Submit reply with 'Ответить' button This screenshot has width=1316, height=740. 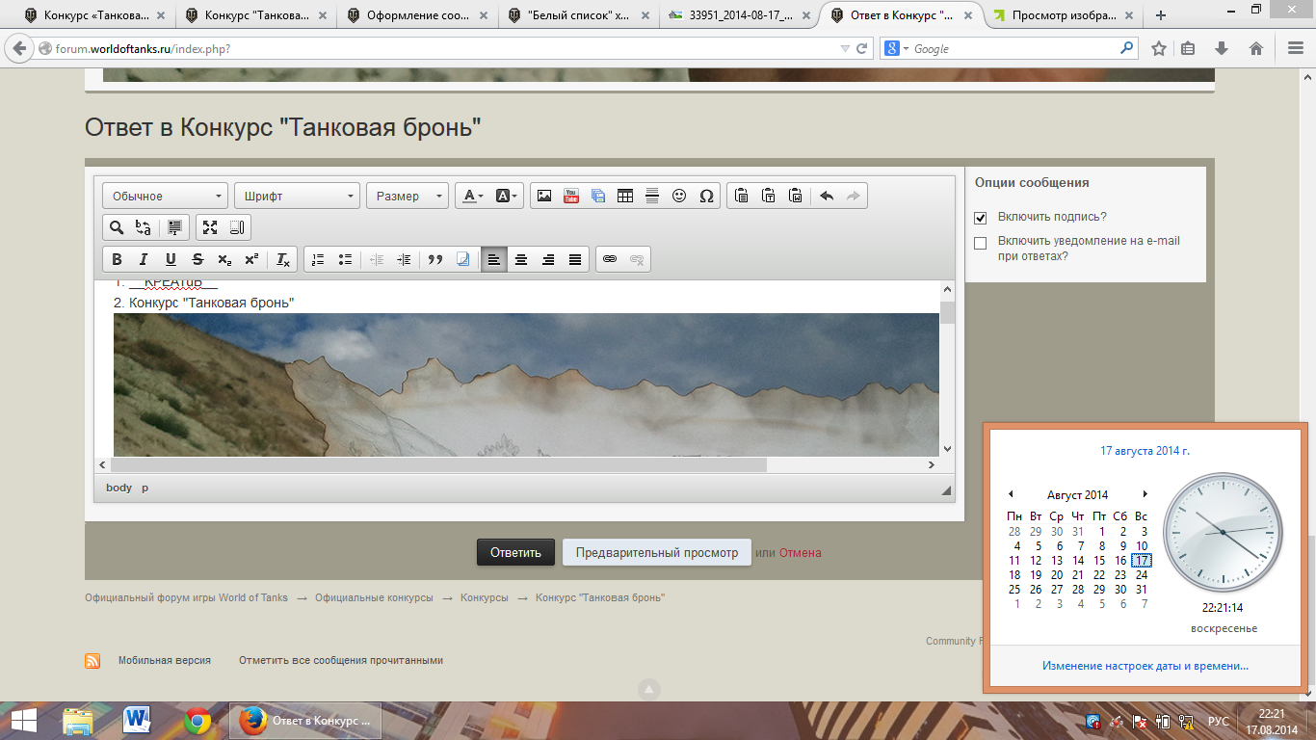[515, 552]
